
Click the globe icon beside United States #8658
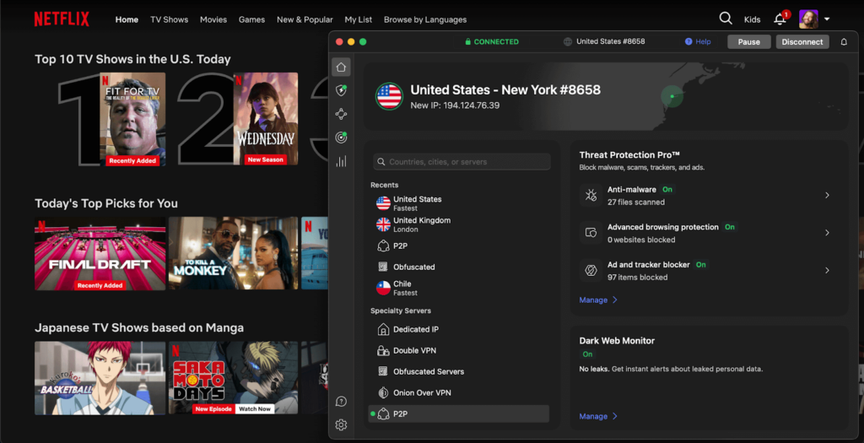568,42
